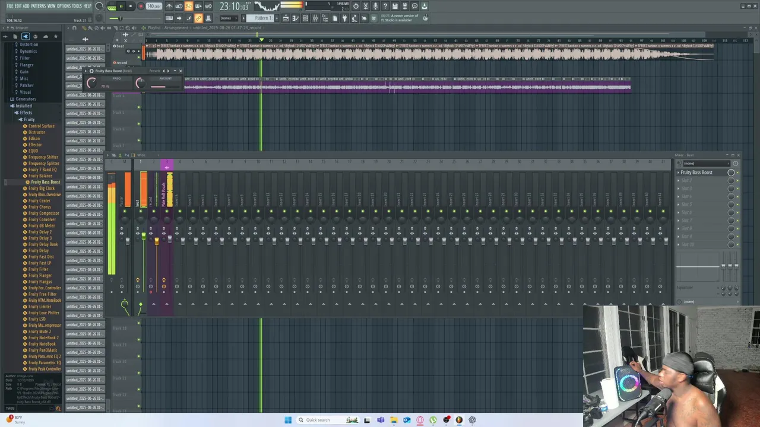Viewport: 760px width, 427px height.
Task: Select Fruity Compressor in browser
Action: pos(44,213)
